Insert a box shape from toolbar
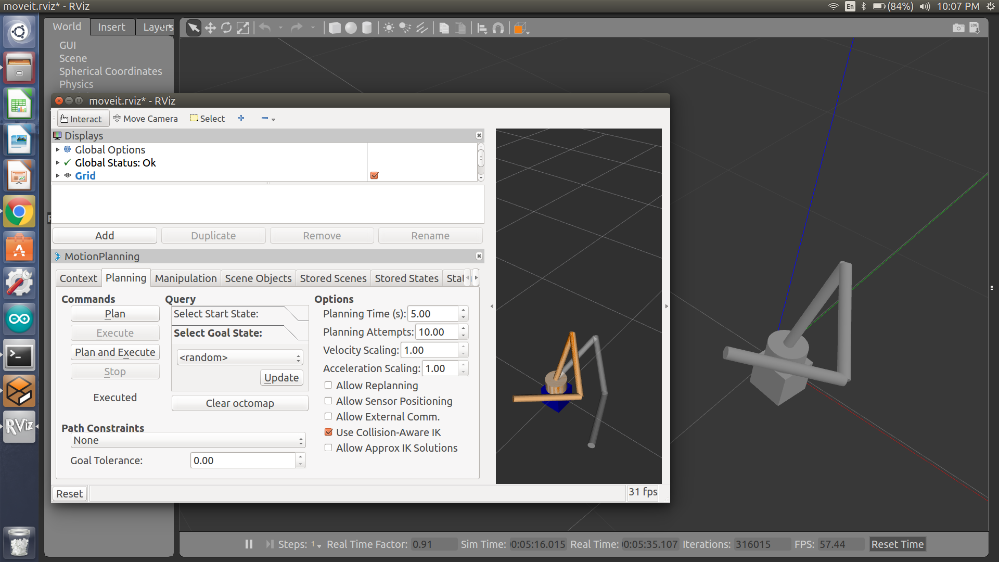This screenshot has width=999, height=562. click(335, 28)
